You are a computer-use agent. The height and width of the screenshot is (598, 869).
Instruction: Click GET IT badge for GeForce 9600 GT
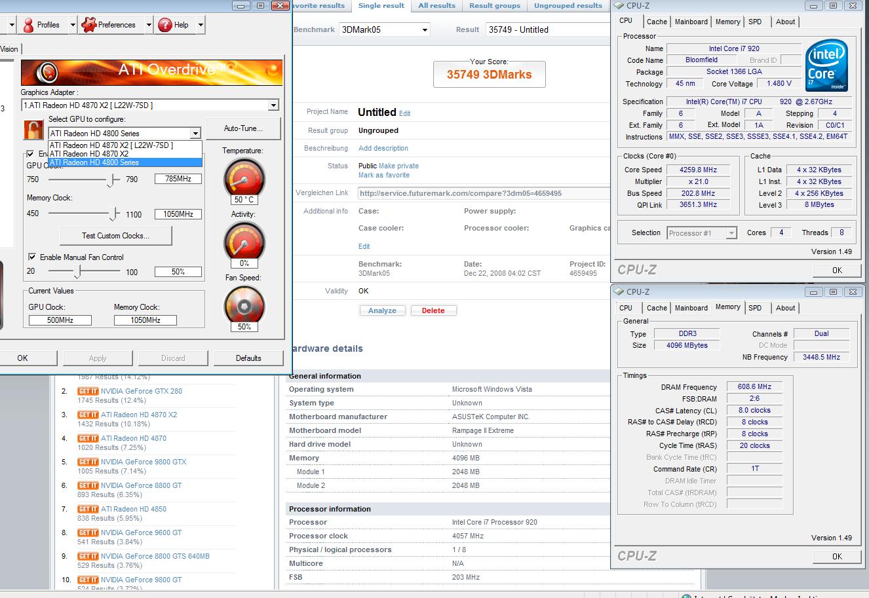pos(88,533)
